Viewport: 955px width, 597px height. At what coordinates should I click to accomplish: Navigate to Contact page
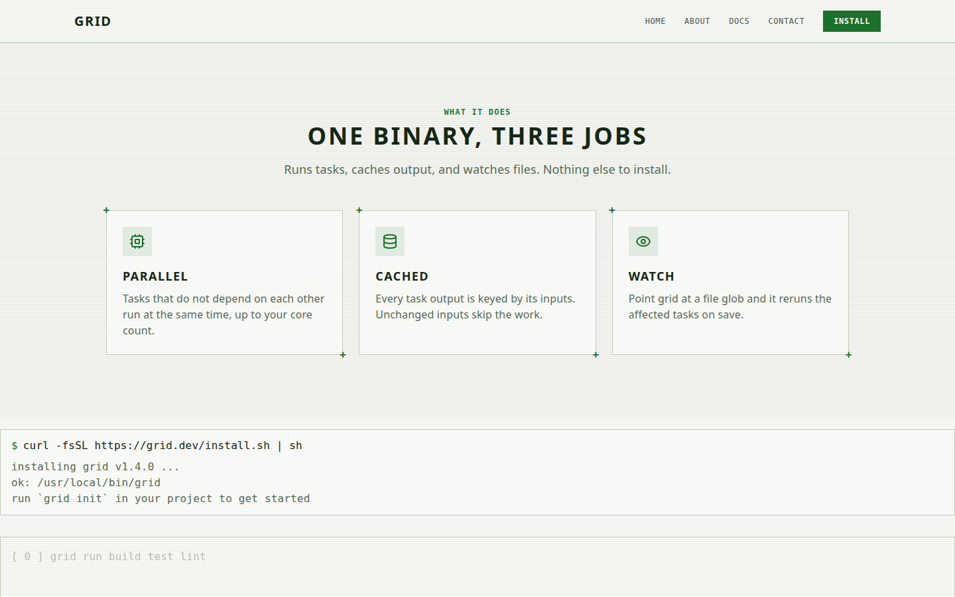tap(786, 21)
